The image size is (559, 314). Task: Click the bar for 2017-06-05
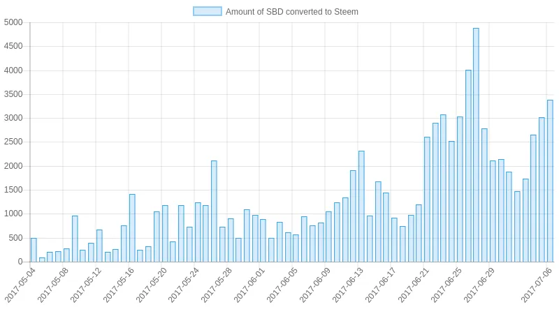tap(296, 248)
